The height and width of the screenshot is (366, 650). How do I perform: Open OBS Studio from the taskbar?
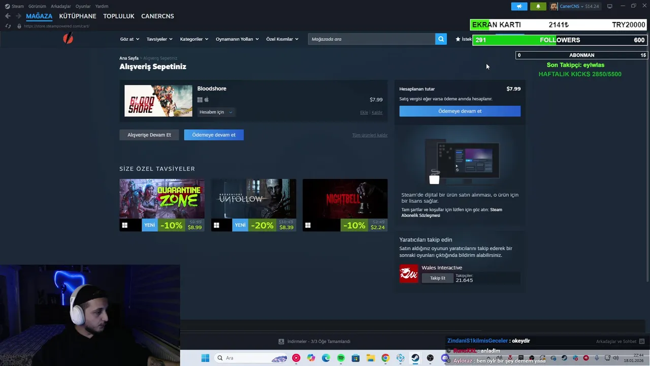430,358
